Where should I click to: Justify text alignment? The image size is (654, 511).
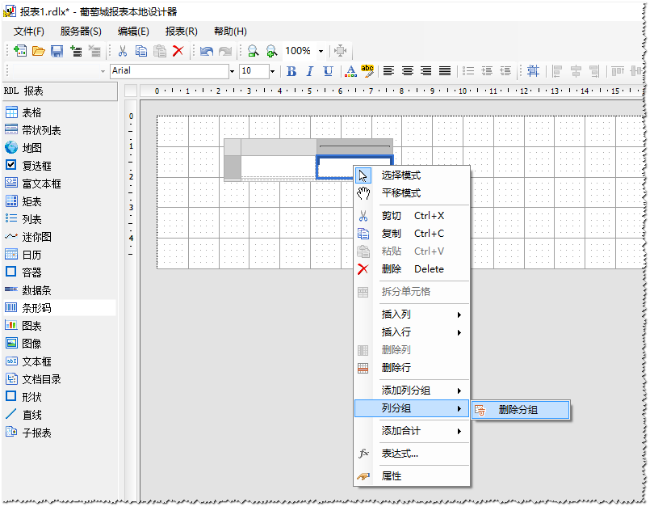click(445, 71)
